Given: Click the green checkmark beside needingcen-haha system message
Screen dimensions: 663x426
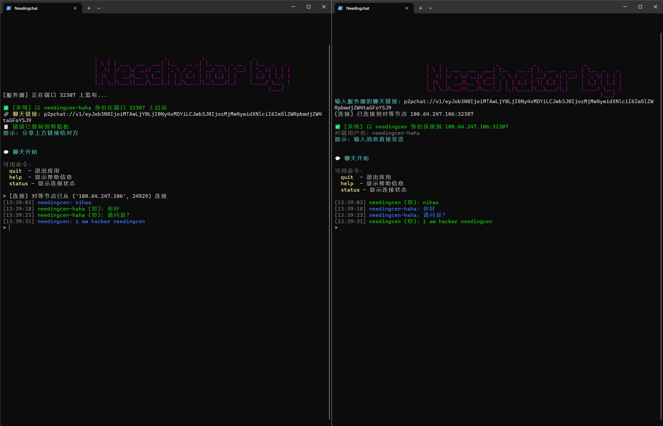Looking at the screenshot, I should pyautogui.click(x=6, y=108).
